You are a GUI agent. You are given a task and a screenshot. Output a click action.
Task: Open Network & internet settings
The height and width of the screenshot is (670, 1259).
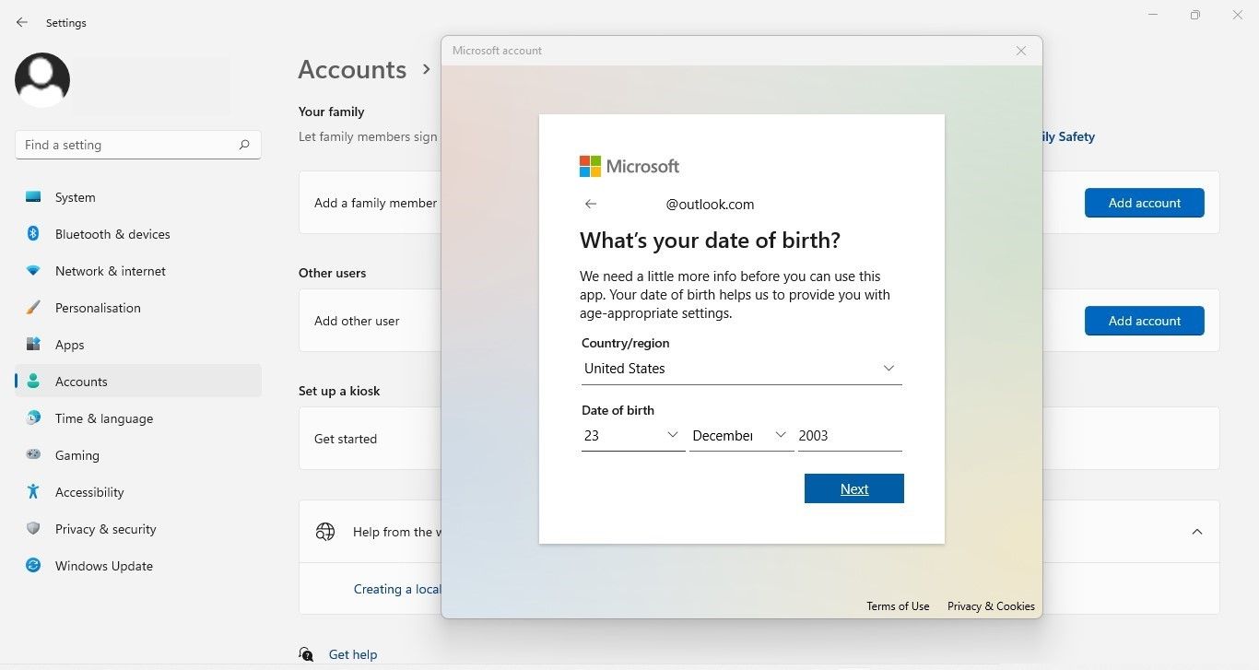138,271
